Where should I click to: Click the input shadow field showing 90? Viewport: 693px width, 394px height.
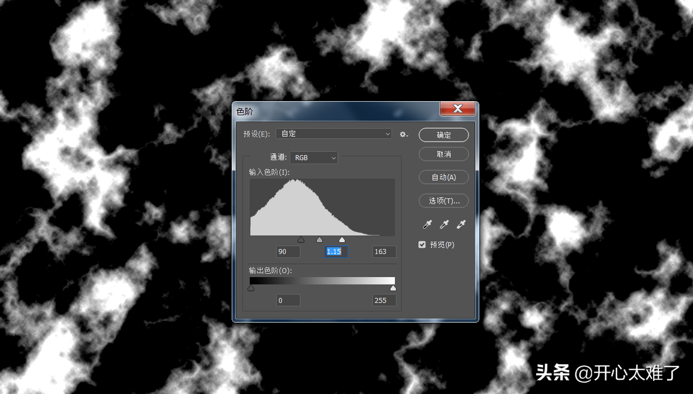coord(288,252)
